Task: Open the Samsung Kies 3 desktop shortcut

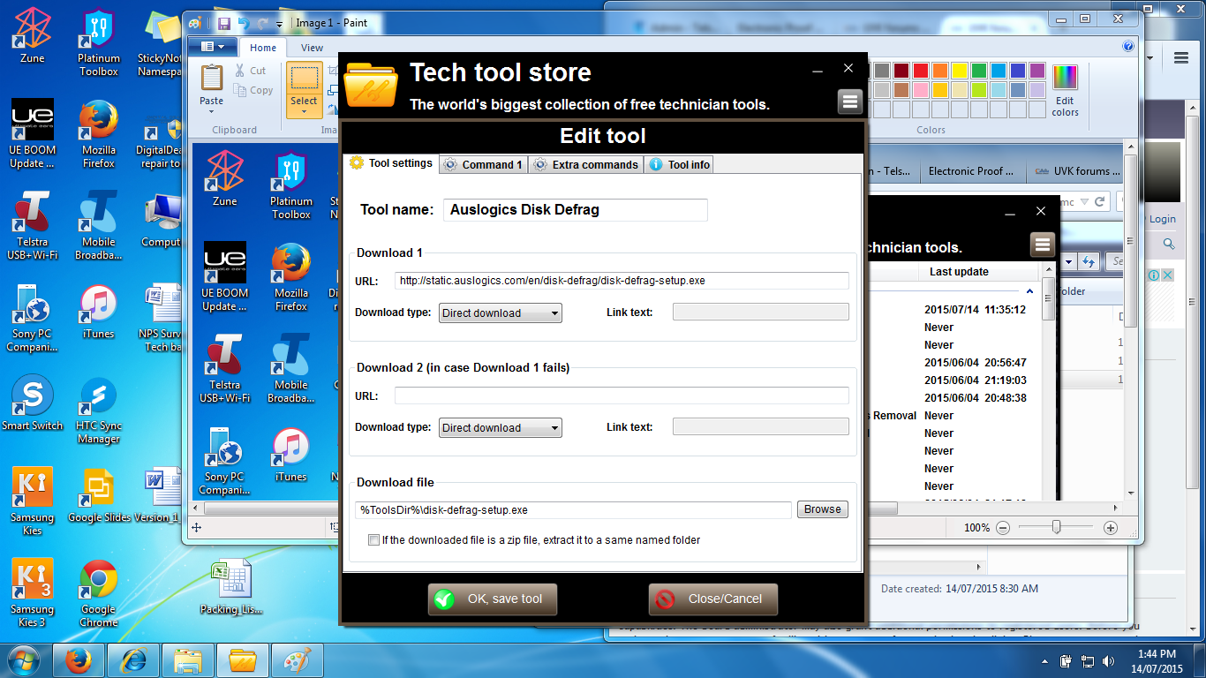Action: point(33,593)
